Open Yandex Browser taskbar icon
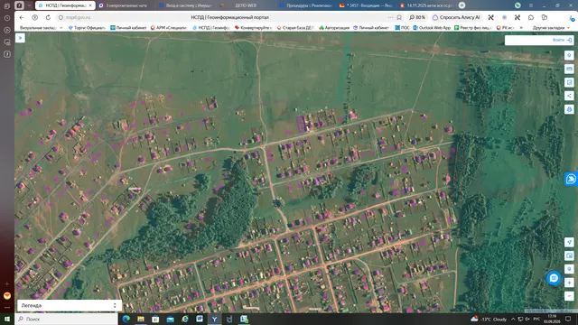The height and width of the screenshot is (325, 578). (214, 319)
